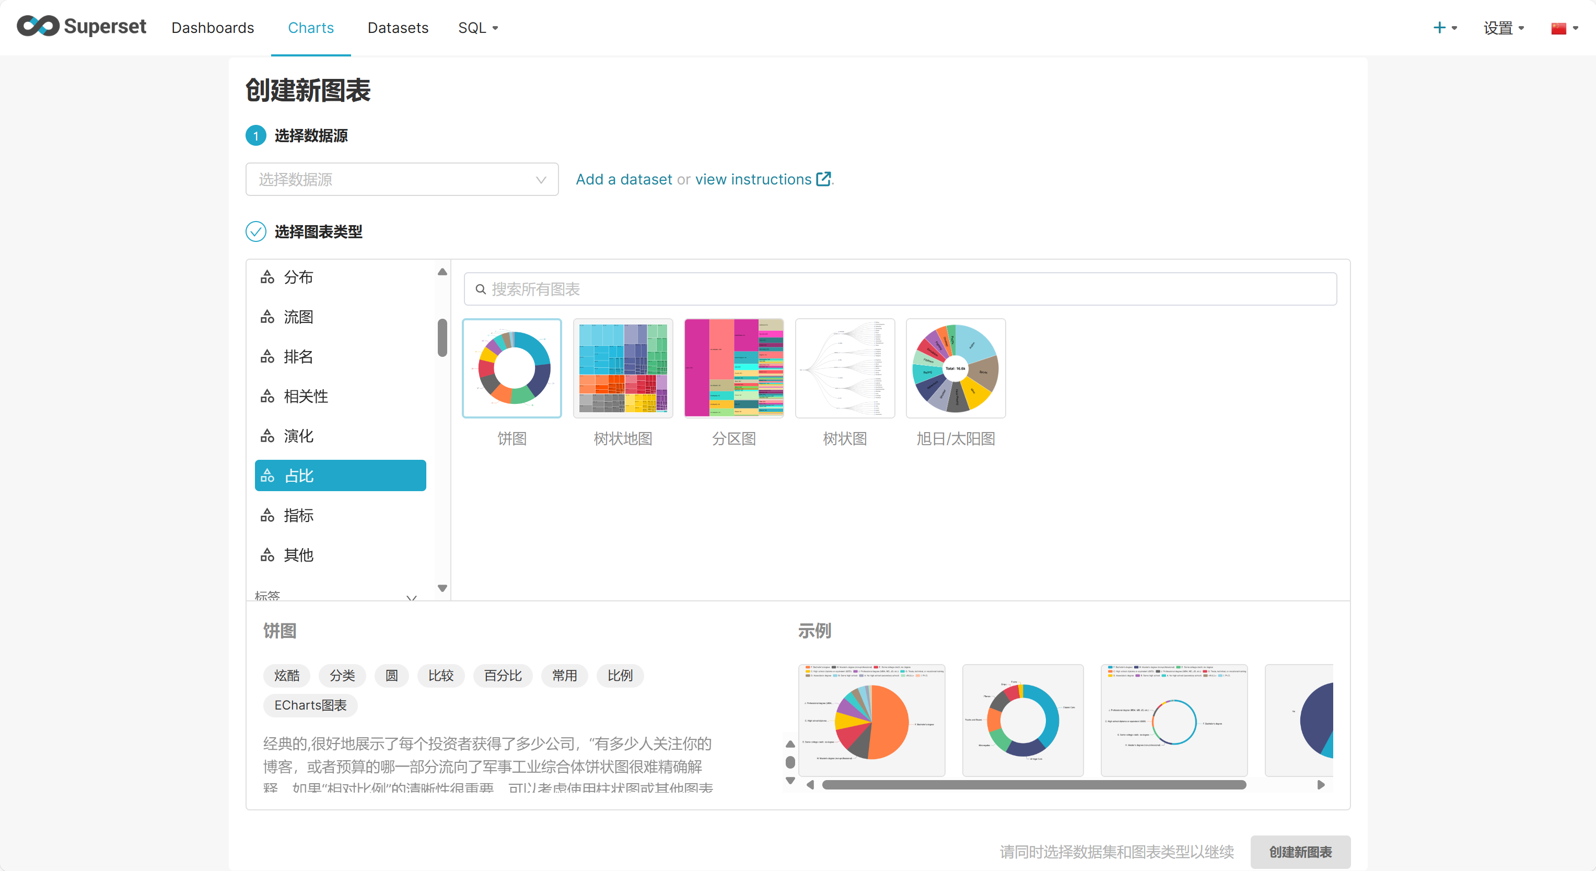Click the Superset logo icon

(38, 26)
